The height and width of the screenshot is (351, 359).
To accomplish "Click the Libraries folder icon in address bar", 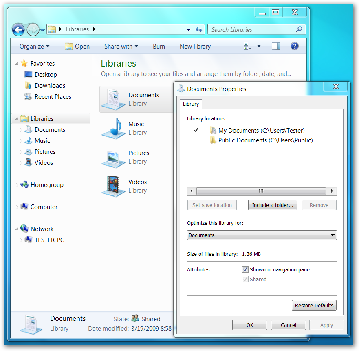I will point(52,29).
